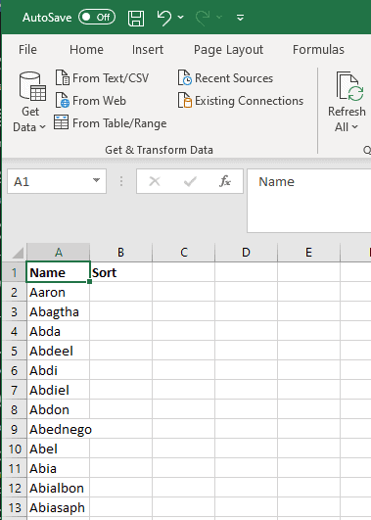
Task: Click the From Text/CSV icon
Action: [x=63, y=78]
